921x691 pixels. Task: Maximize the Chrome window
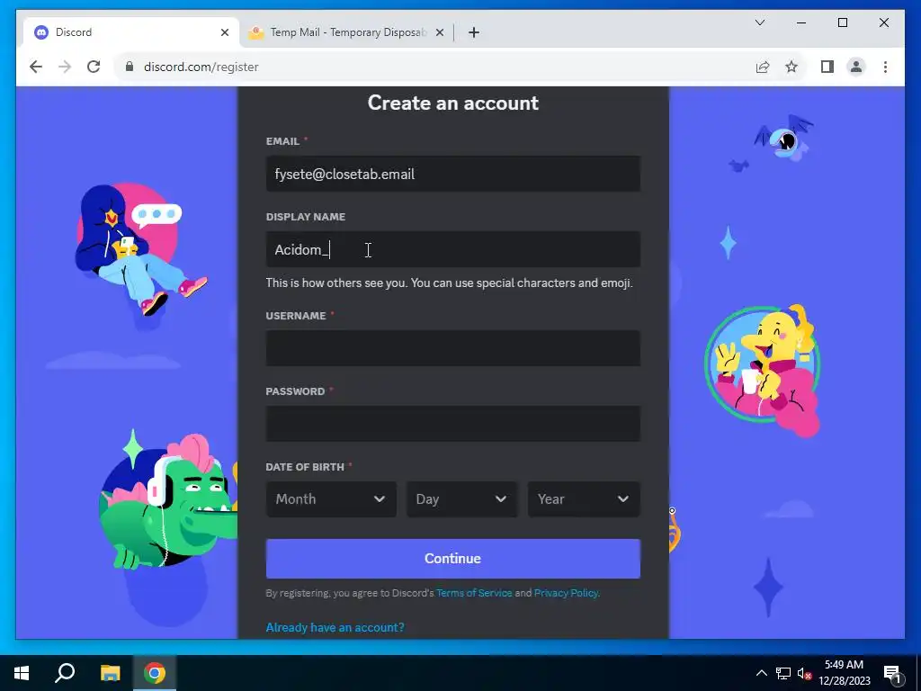click(x=842, y=22)
